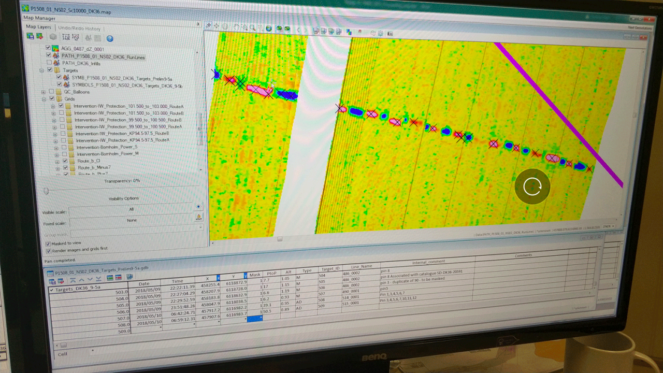Click the previous line up arrow in gdb toolbar

point(81,280)
